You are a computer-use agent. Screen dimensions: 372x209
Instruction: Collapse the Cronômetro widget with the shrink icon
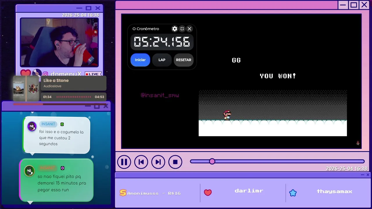[182, 29]
